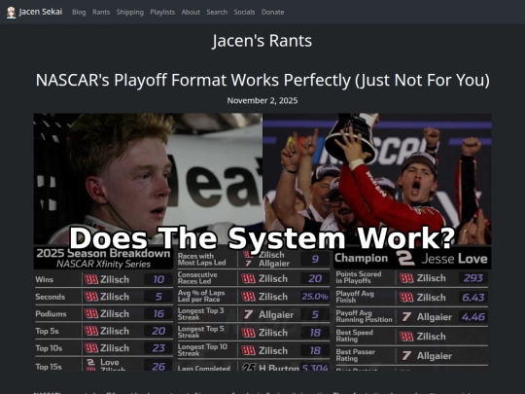
Task: Click the Jacen's Rants heading
Action: point(262,41)
